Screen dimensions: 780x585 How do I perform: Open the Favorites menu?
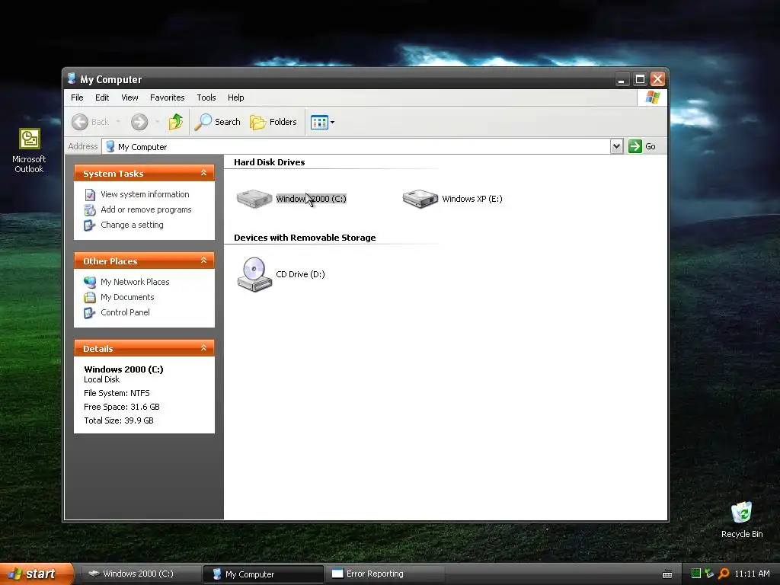click(167, 97)
